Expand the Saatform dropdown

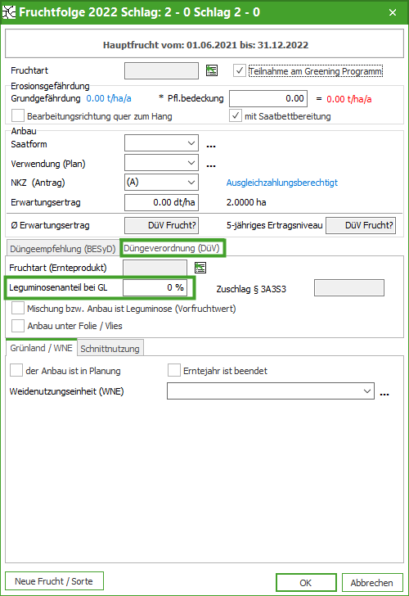click(161, 143)
